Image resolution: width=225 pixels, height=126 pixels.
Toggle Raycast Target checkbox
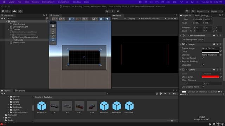pos(203,58)
